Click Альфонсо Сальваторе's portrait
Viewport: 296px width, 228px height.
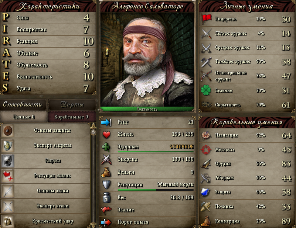coord(147,59)
